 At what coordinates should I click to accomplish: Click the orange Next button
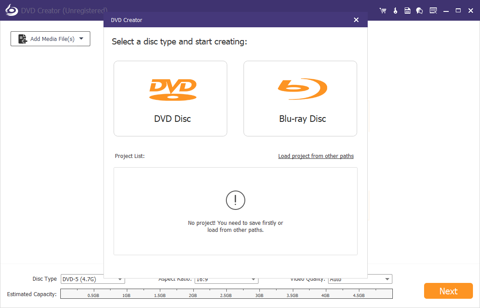click(x=448, y=291)
